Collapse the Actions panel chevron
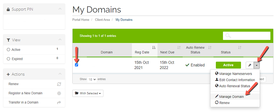 click(x=60, y=74)
